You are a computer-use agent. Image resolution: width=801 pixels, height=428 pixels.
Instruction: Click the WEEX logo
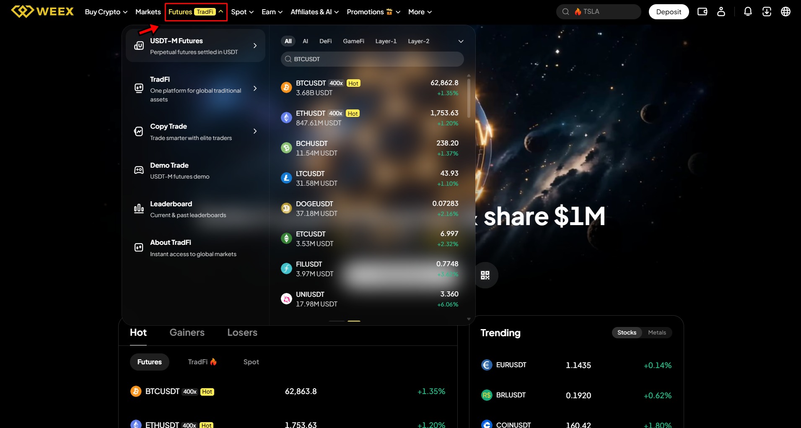pyautogui.click(x=42, y=11)
